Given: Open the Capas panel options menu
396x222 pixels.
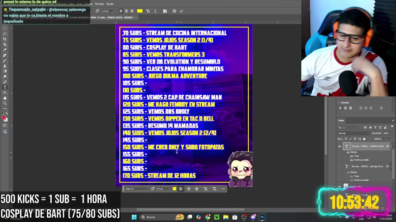Looking at the screenshot, I should point(393,121).
